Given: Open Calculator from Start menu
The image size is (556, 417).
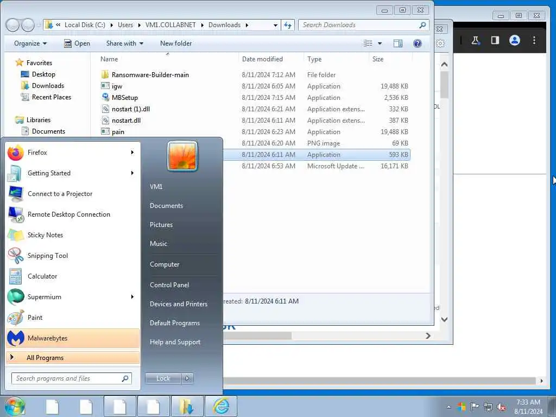Looking at the screenshot, I should (73, 276).
